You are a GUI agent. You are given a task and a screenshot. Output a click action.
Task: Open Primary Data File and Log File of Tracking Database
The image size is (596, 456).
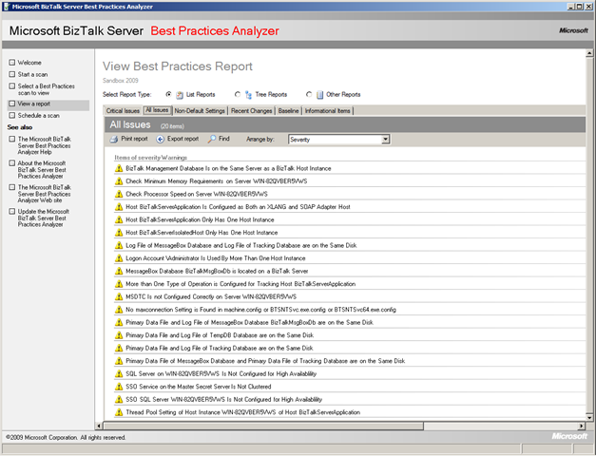coord(220,348)
